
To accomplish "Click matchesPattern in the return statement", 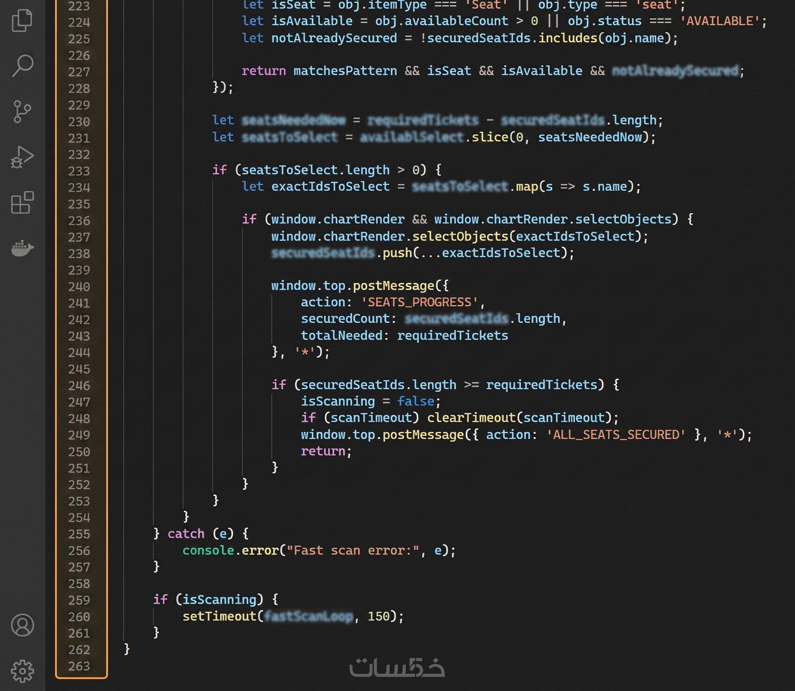I will tap(345, 71).
